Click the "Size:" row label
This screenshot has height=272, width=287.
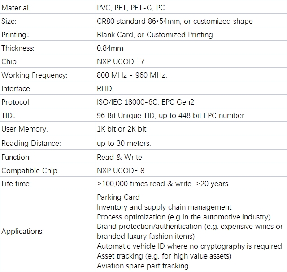[x=9, y=21]
